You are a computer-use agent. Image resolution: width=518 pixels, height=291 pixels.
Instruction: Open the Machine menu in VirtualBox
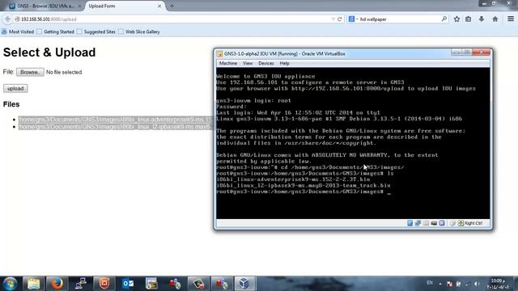[228, 63]
